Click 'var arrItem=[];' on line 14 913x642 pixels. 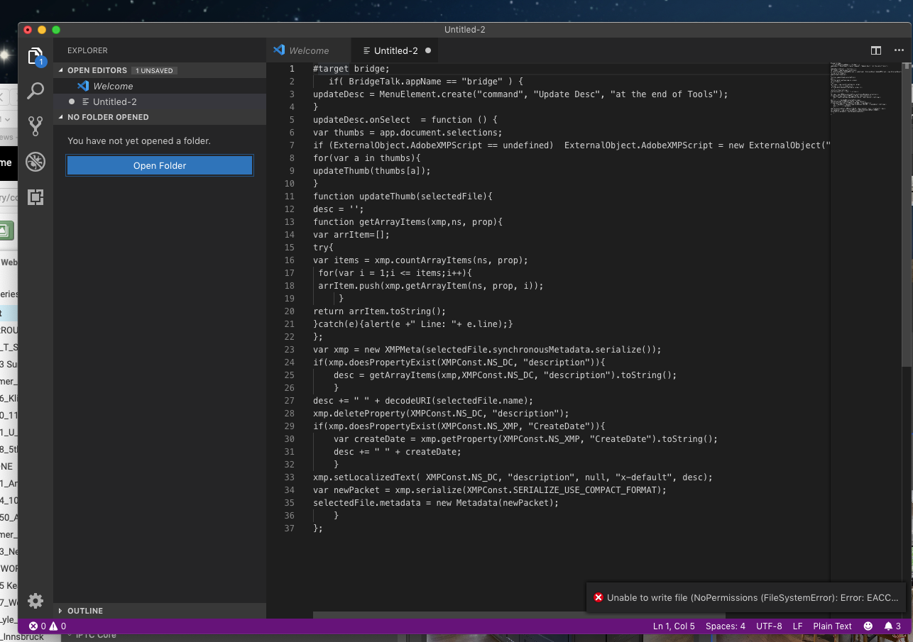pyautogui.click(x=351, y=234)
